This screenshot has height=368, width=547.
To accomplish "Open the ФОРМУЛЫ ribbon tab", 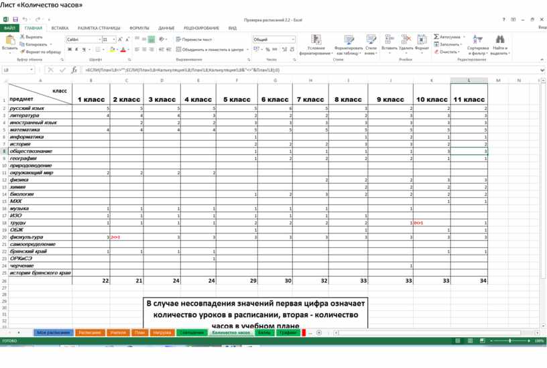I will point(139,28).
